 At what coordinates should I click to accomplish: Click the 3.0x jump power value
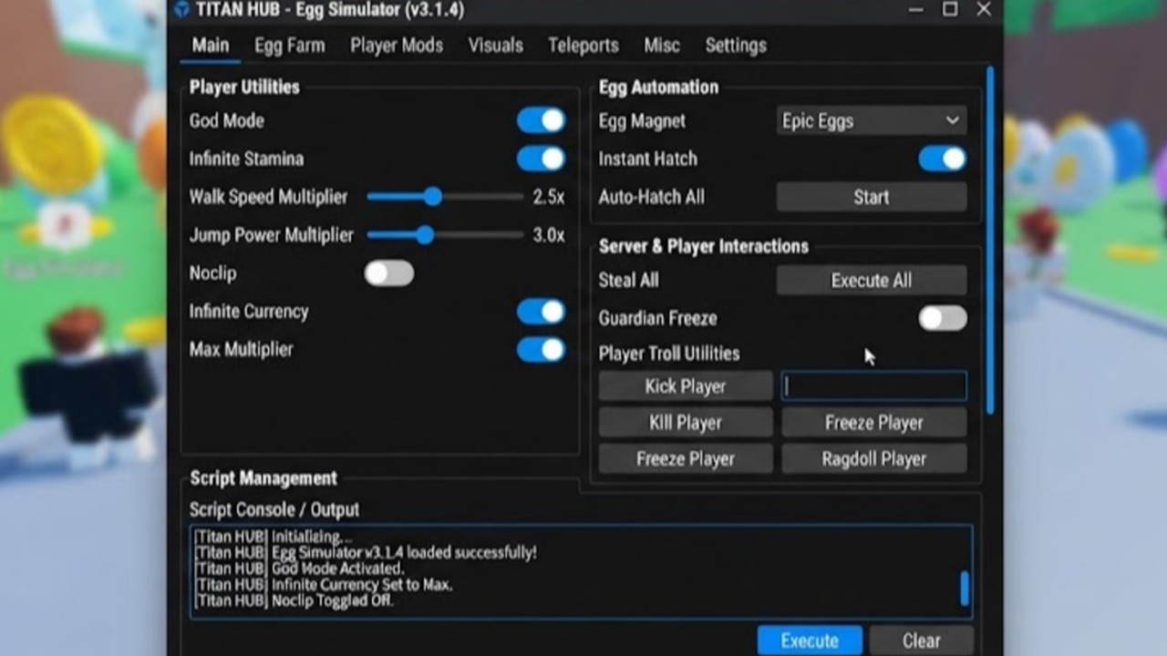(549, 235)
